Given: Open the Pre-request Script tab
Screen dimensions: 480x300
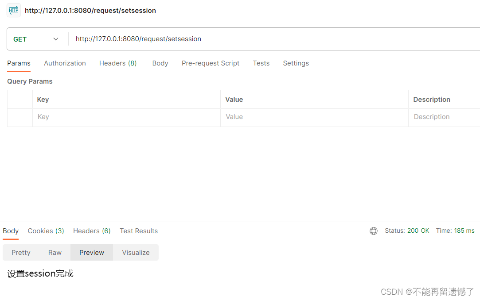Looking at the screenshot, I should tap(211, 63).
